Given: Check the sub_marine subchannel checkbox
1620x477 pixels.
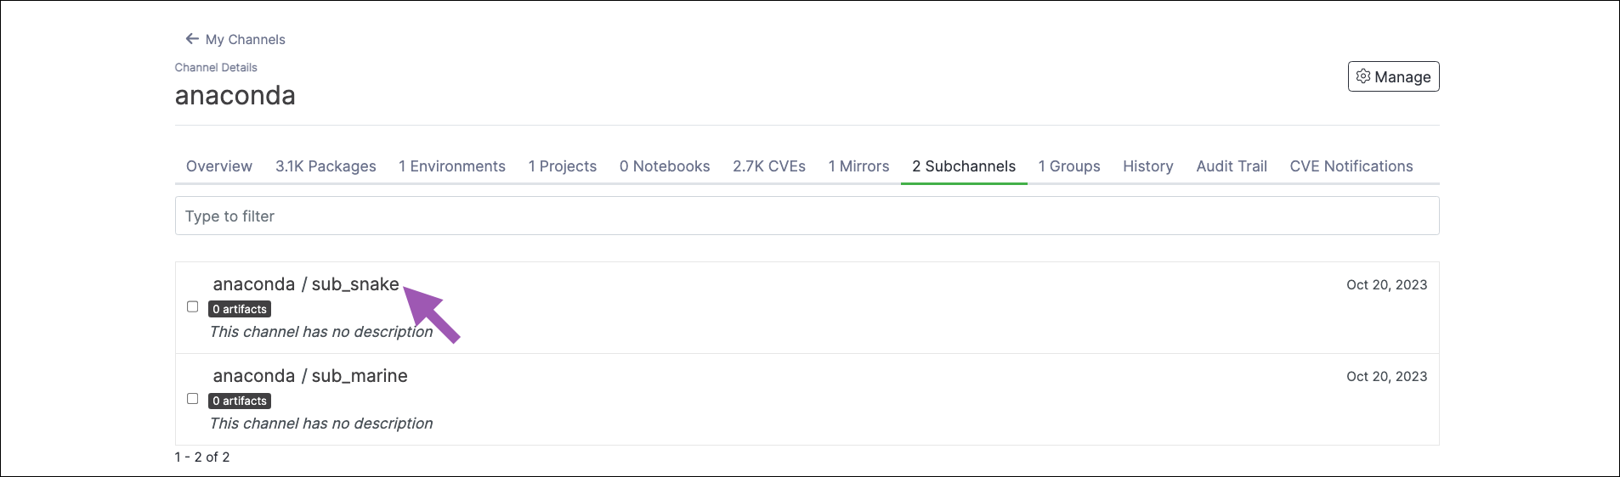Looking at the screenshot, I should [193, 399].
